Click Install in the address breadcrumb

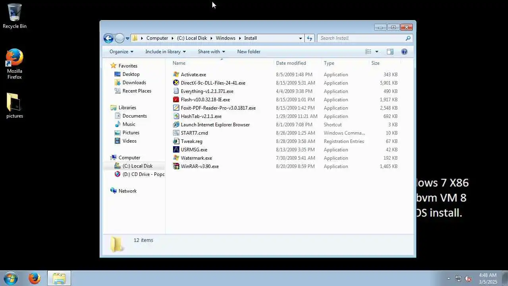pos(250,38)
